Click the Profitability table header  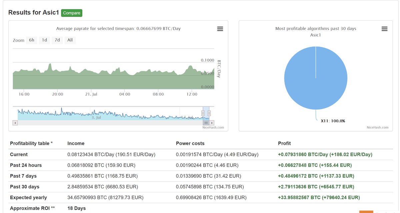click(x=31, y=143)
